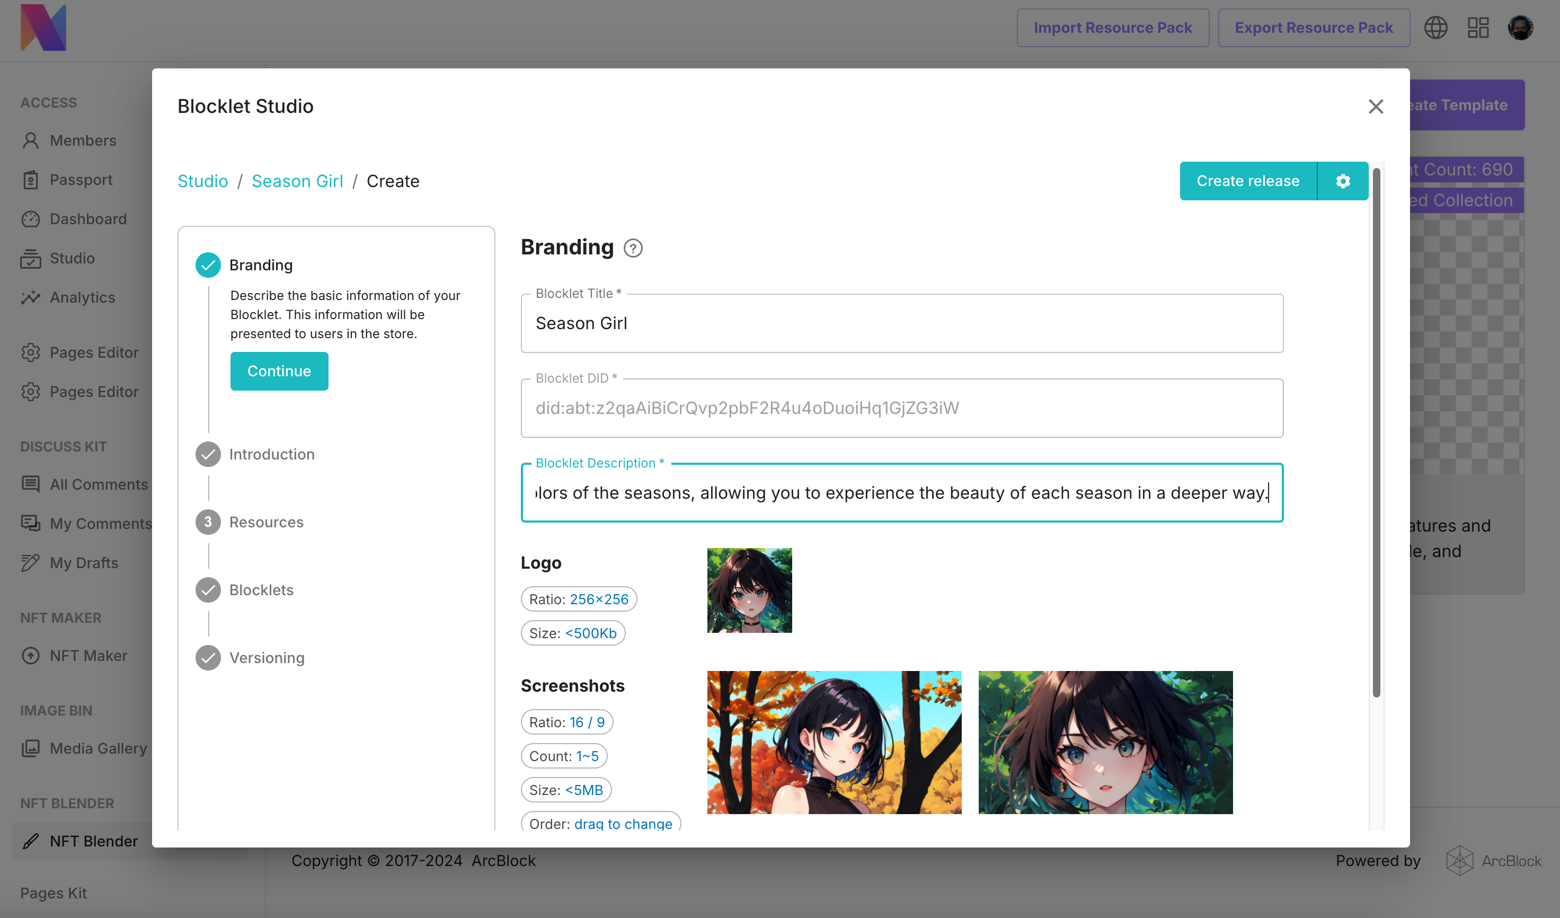Click the globe language icon
The height and width of the screenshot is (918, 1560).
pos(1435,28)
